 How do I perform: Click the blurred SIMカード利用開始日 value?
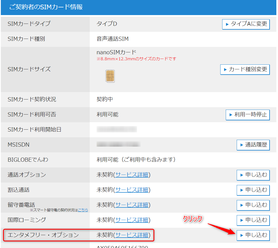(x=117, y=129)
